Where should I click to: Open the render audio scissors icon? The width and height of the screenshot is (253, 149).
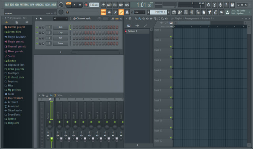(x=214, y=5)
